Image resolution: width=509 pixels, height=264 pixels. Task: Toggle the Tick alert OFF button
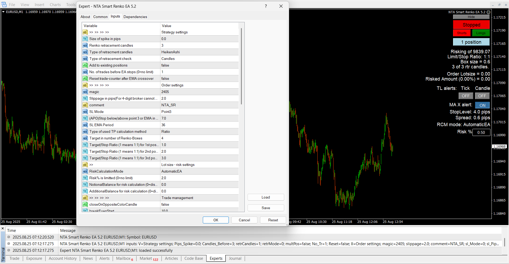[466, 96]
